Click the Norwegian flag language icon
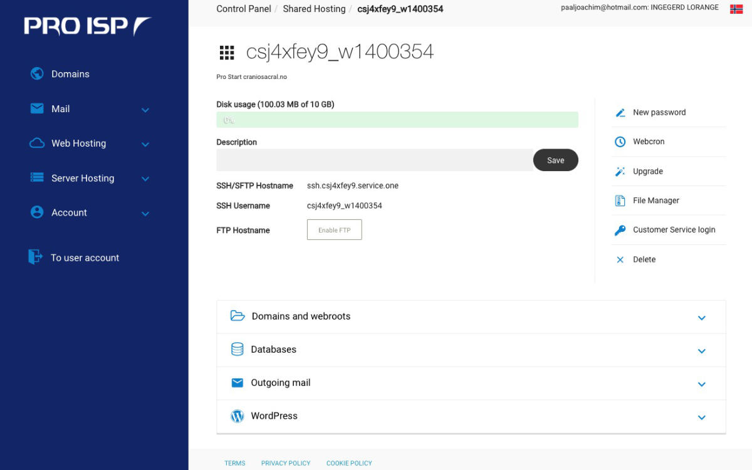The image size is (752, 470). (736, 9)
